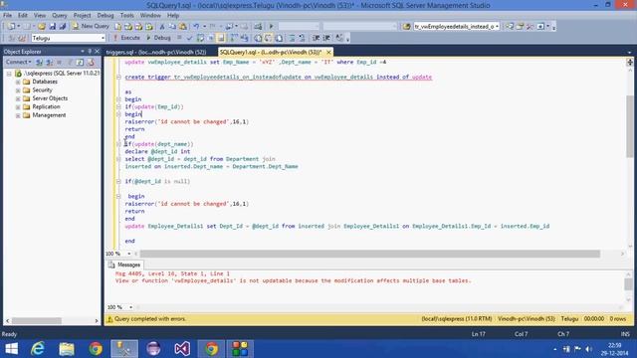Start Debug from the SQL toolbar
The image size is (637, 358).
[x=158, y=38]
